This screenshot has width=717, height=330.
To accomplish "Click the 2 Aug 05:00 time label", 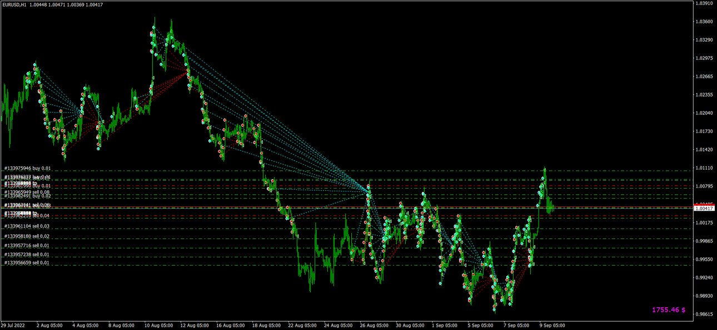I will 49,326.
